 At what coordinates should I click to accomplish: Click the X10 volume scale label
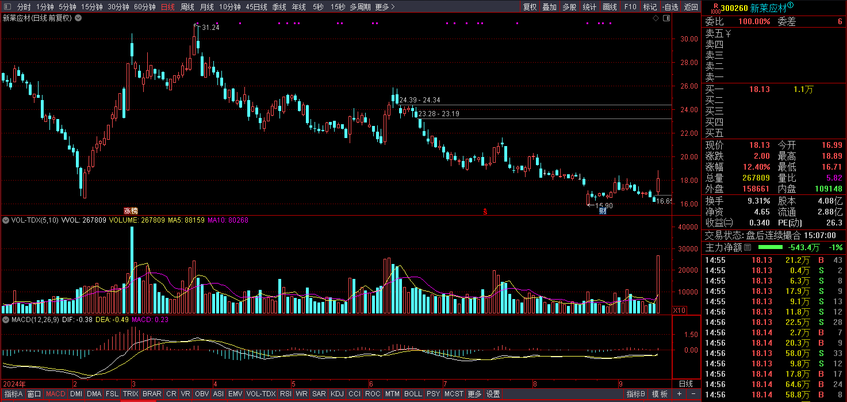(x=680, y=310)
